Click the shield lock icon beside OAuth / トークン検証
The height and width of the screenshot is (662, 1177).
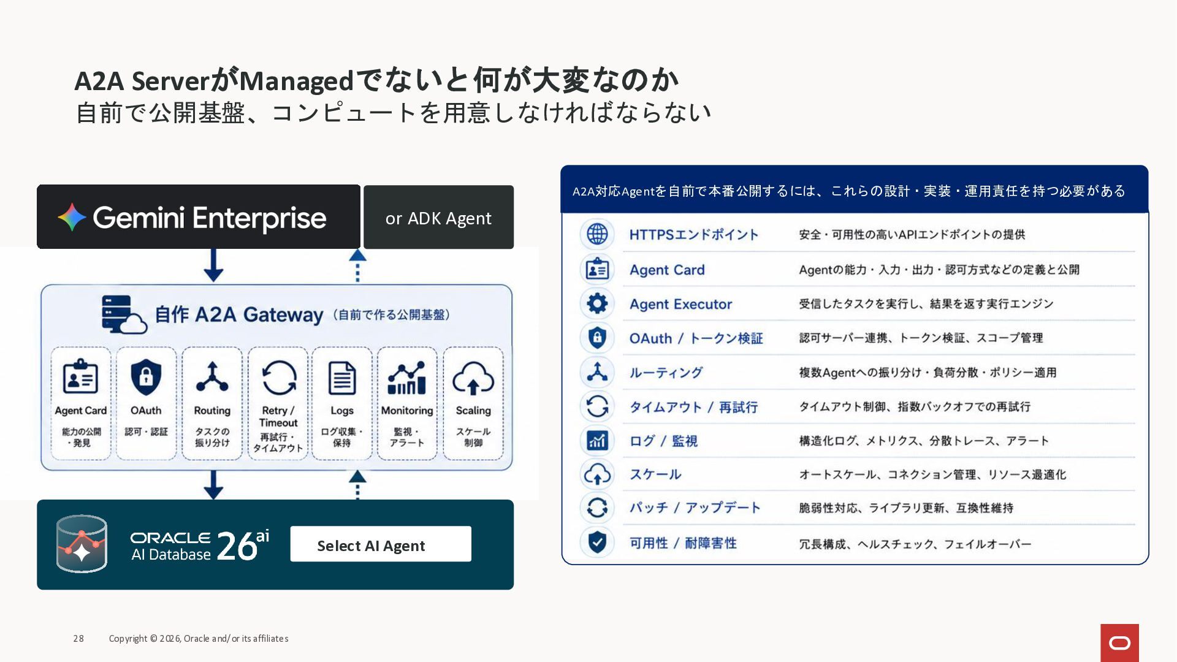pos(597,338)
